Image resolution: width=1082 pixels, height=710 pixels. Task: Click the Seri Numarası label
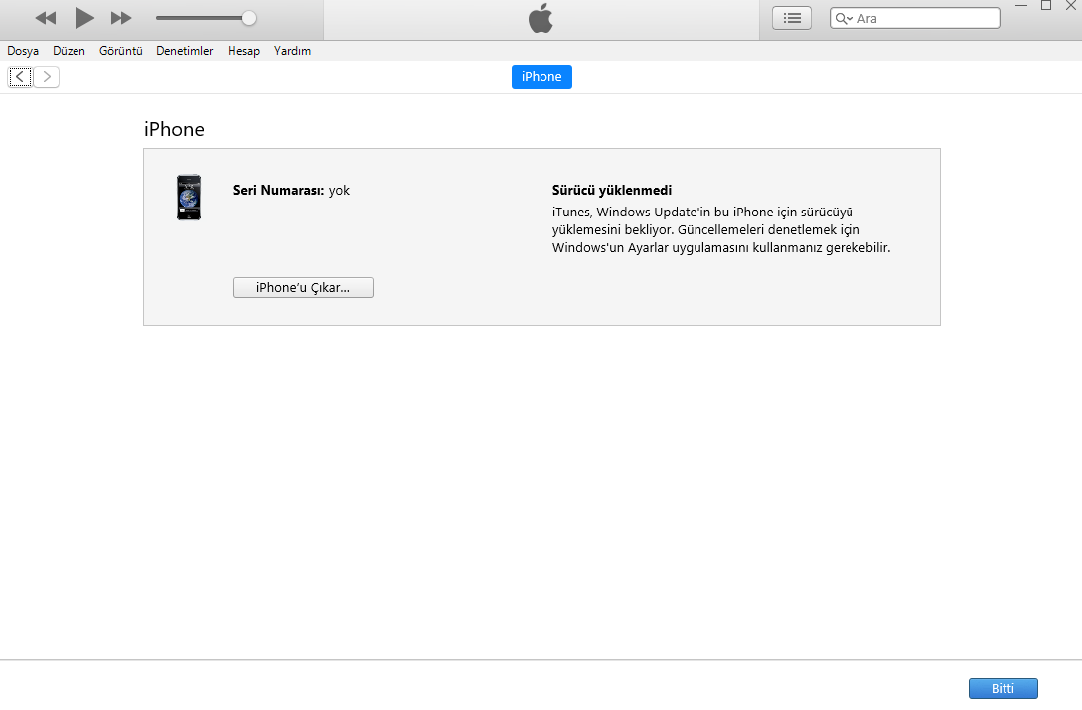click(279, 190)
